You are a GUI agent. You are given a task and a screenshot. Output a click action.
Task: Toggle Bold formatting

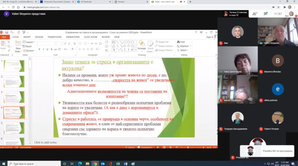point(39,49)
